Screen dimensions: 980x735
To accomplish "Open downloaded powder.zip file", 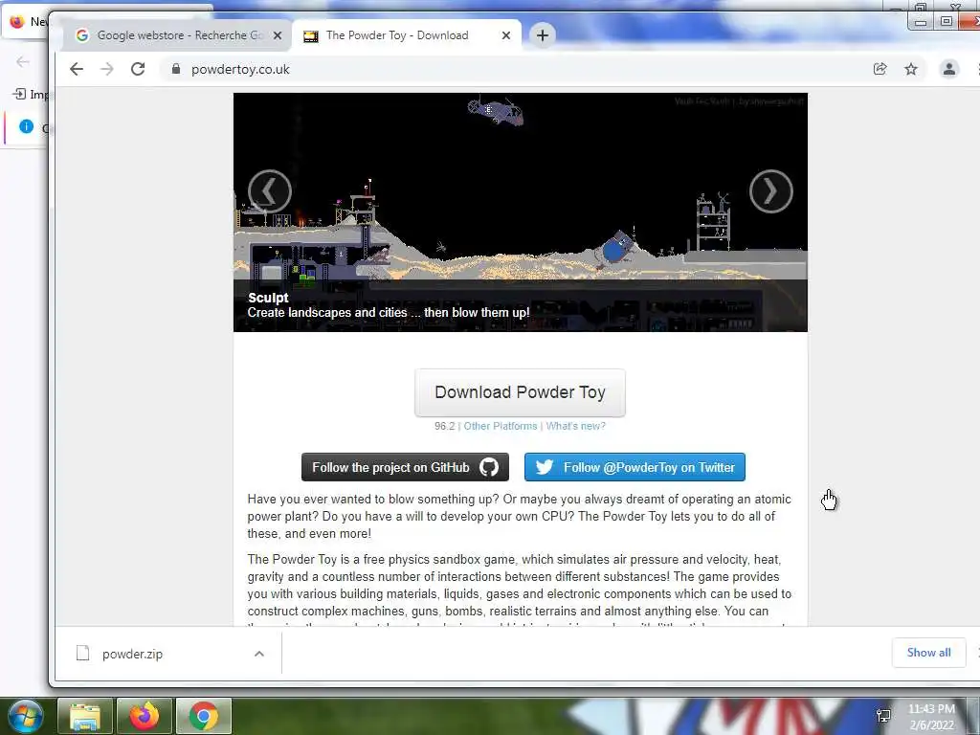I will (132, 654).
